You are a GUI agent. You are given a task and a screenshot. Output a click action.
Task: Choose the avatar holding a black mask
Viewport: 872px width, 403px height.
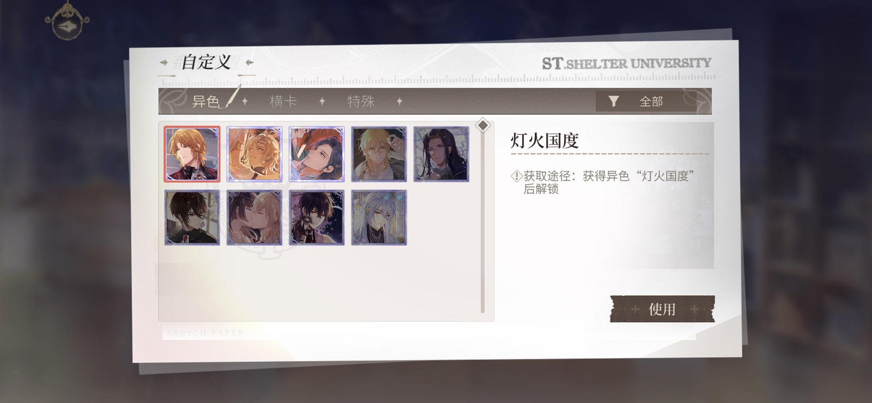point(317,218)
